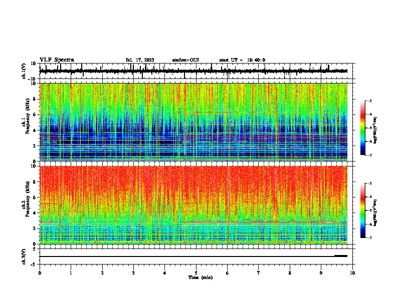
Task: Click the "-3" tick on ch.1 colorbar
Action: [369, 100]
